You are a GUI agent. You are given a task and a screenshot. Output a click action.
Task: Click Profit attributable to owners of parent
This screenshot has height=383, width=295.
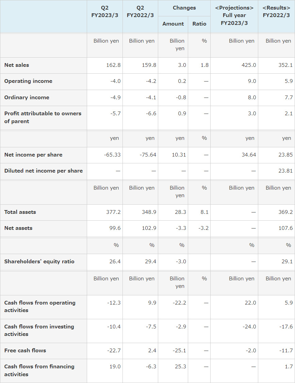pos(43,117)
